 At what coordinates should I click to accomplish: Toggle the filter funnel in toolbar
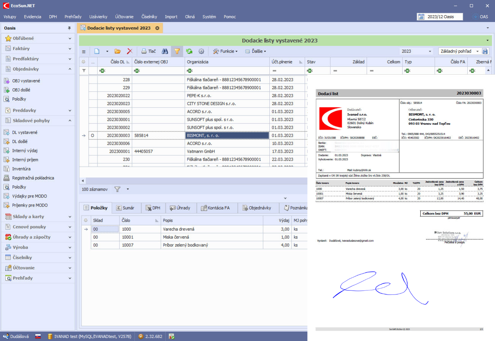(x=177, y=51)
